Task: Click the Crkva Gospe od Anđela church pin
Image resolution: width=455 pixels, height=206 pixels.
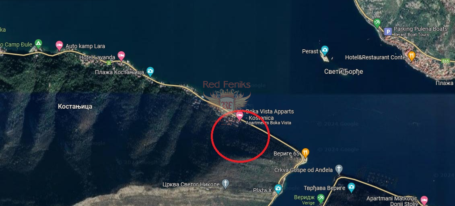Action: pyautogui.click(x=339, y=169)
